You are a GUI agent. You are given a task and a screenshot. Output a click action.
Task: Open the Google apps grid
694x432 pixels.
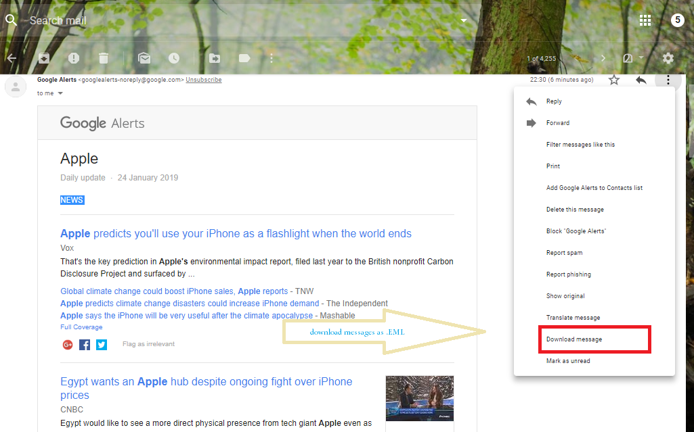645,20
